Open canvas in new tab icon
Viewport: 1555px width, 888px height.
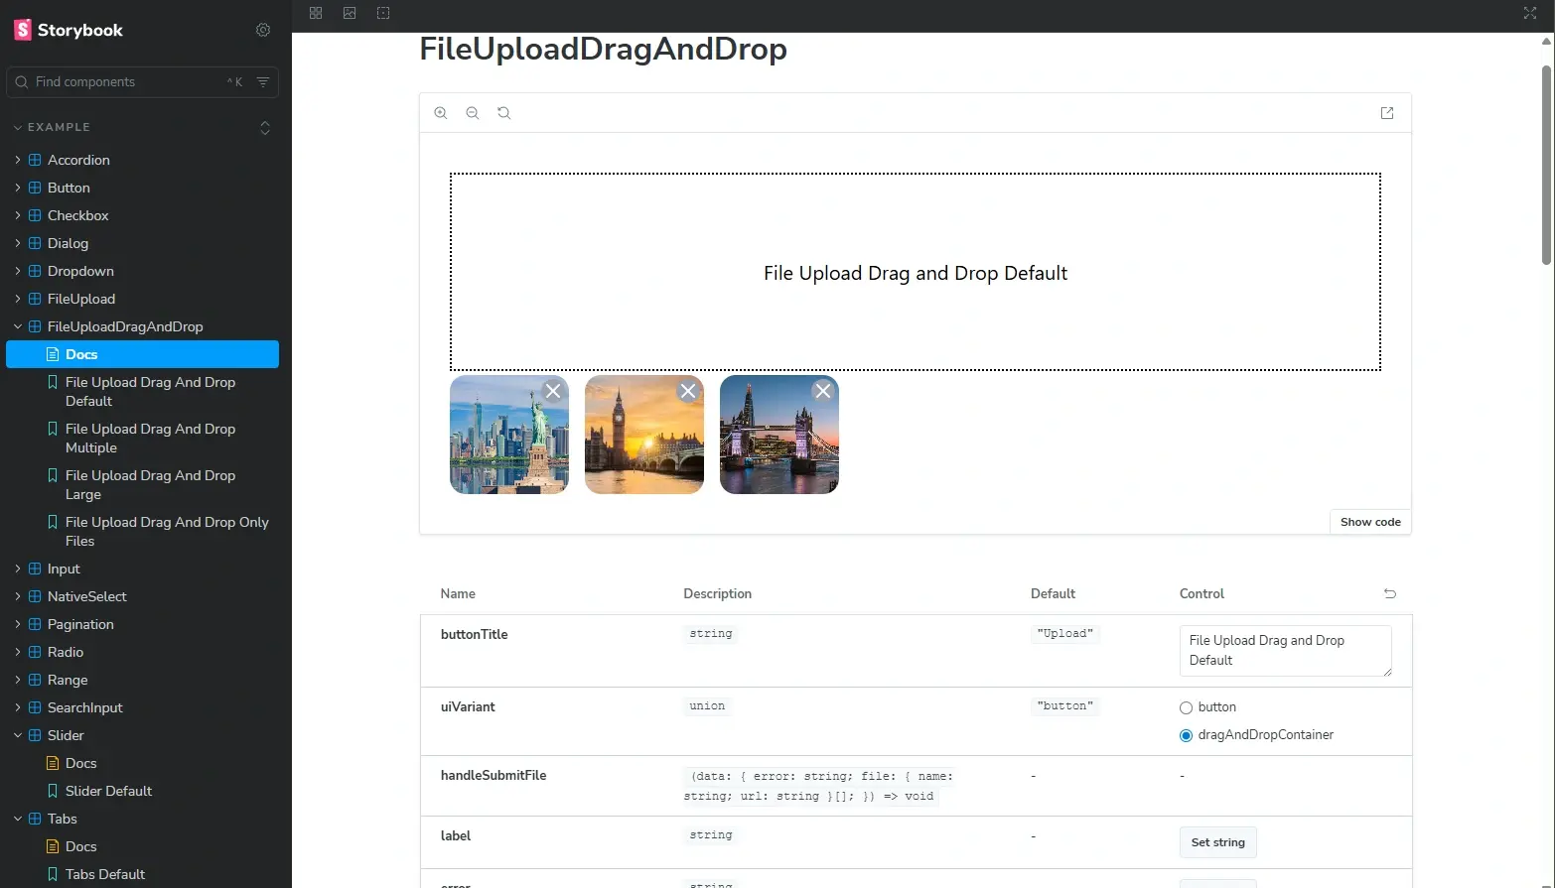[1387, 113]
